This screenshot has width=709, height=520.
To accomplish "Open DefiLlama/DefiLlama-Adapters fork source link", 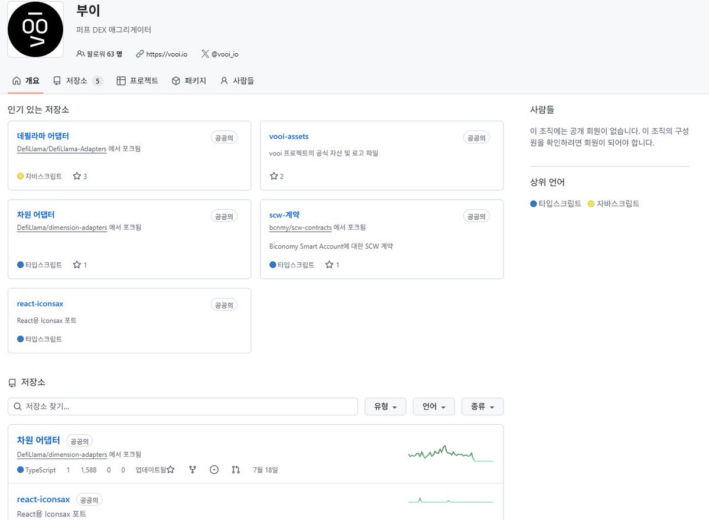I will click(x=61, y=149).
